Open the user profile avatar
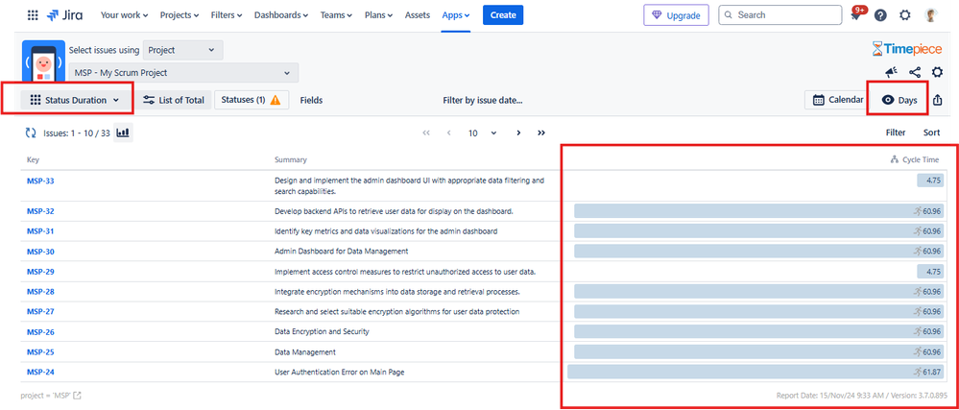 (x=931, y=15)
